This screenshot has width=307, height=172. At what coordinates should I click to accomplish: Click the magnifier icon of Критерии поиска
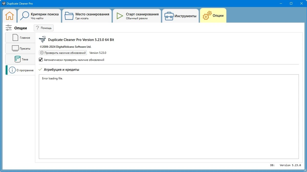(x=25, y=16)
